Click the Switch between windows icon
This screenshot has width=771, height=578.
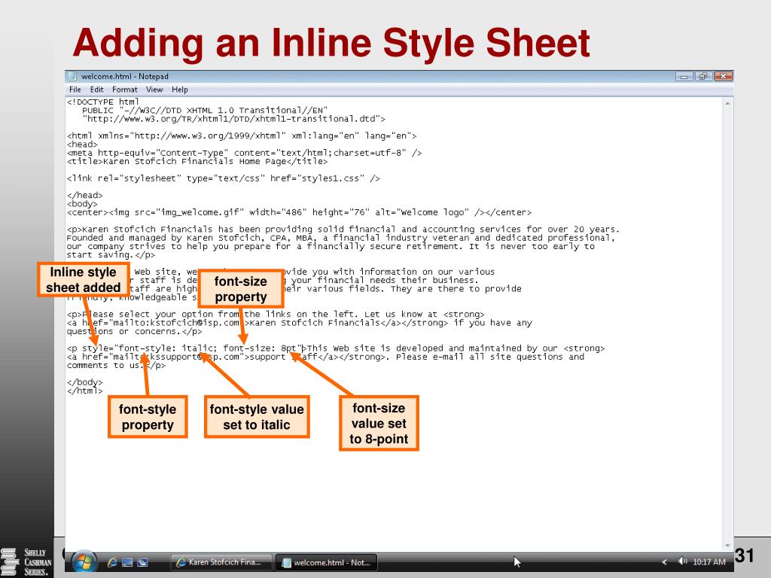pos(142,561)
